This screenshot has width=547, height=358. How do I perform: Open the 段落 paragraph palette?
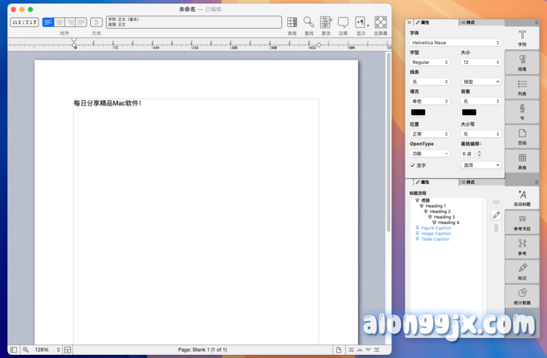point(522,62)
